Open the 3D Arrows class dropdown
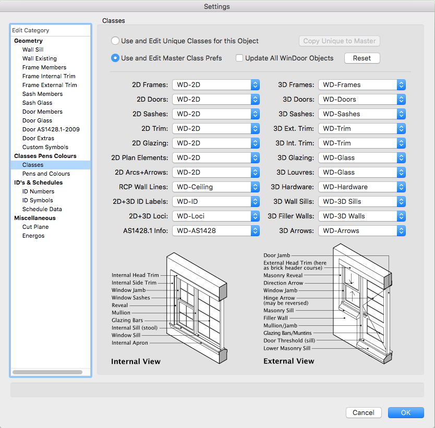 tap(361, 230)
